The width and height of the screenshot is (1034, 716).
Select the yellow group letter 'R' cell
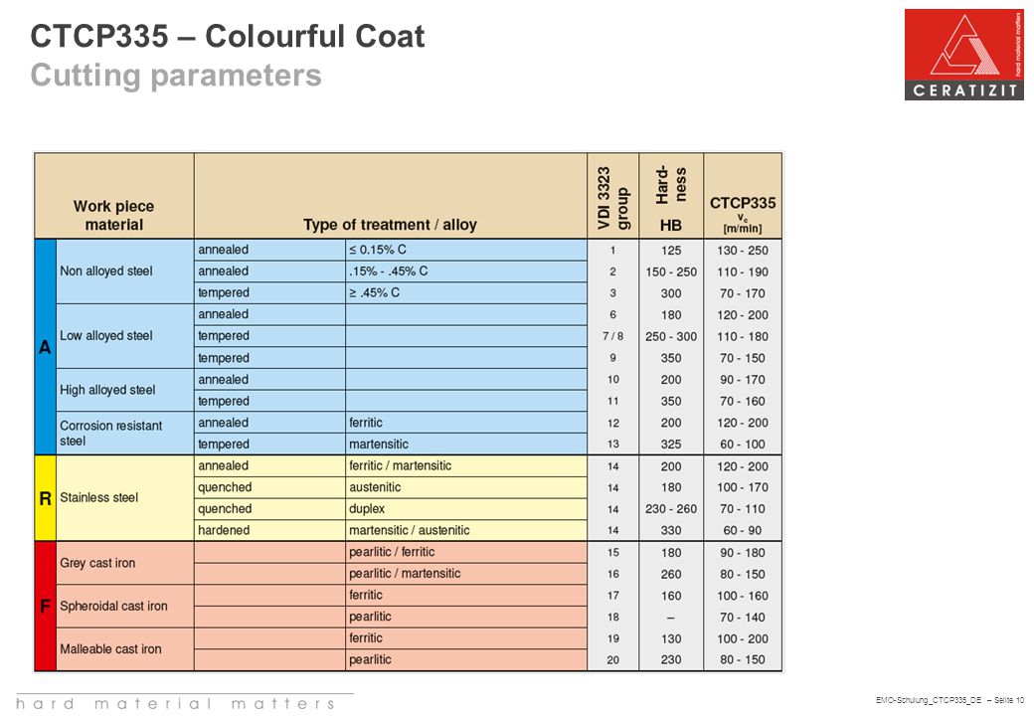[45, 498]
